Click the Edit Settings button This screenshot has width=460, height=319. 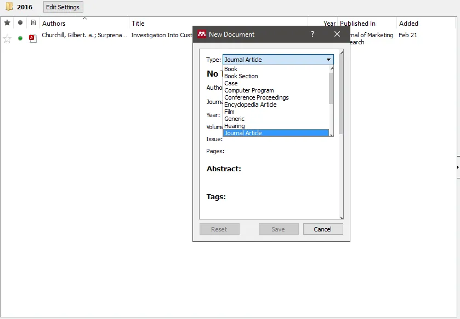[63, 7]
